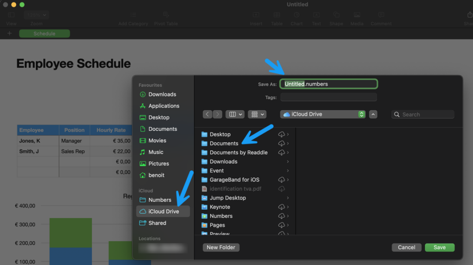This screenshot has width=473, height=265.
Task: Open the column view options dropdown
Action: tap(235, 114)
